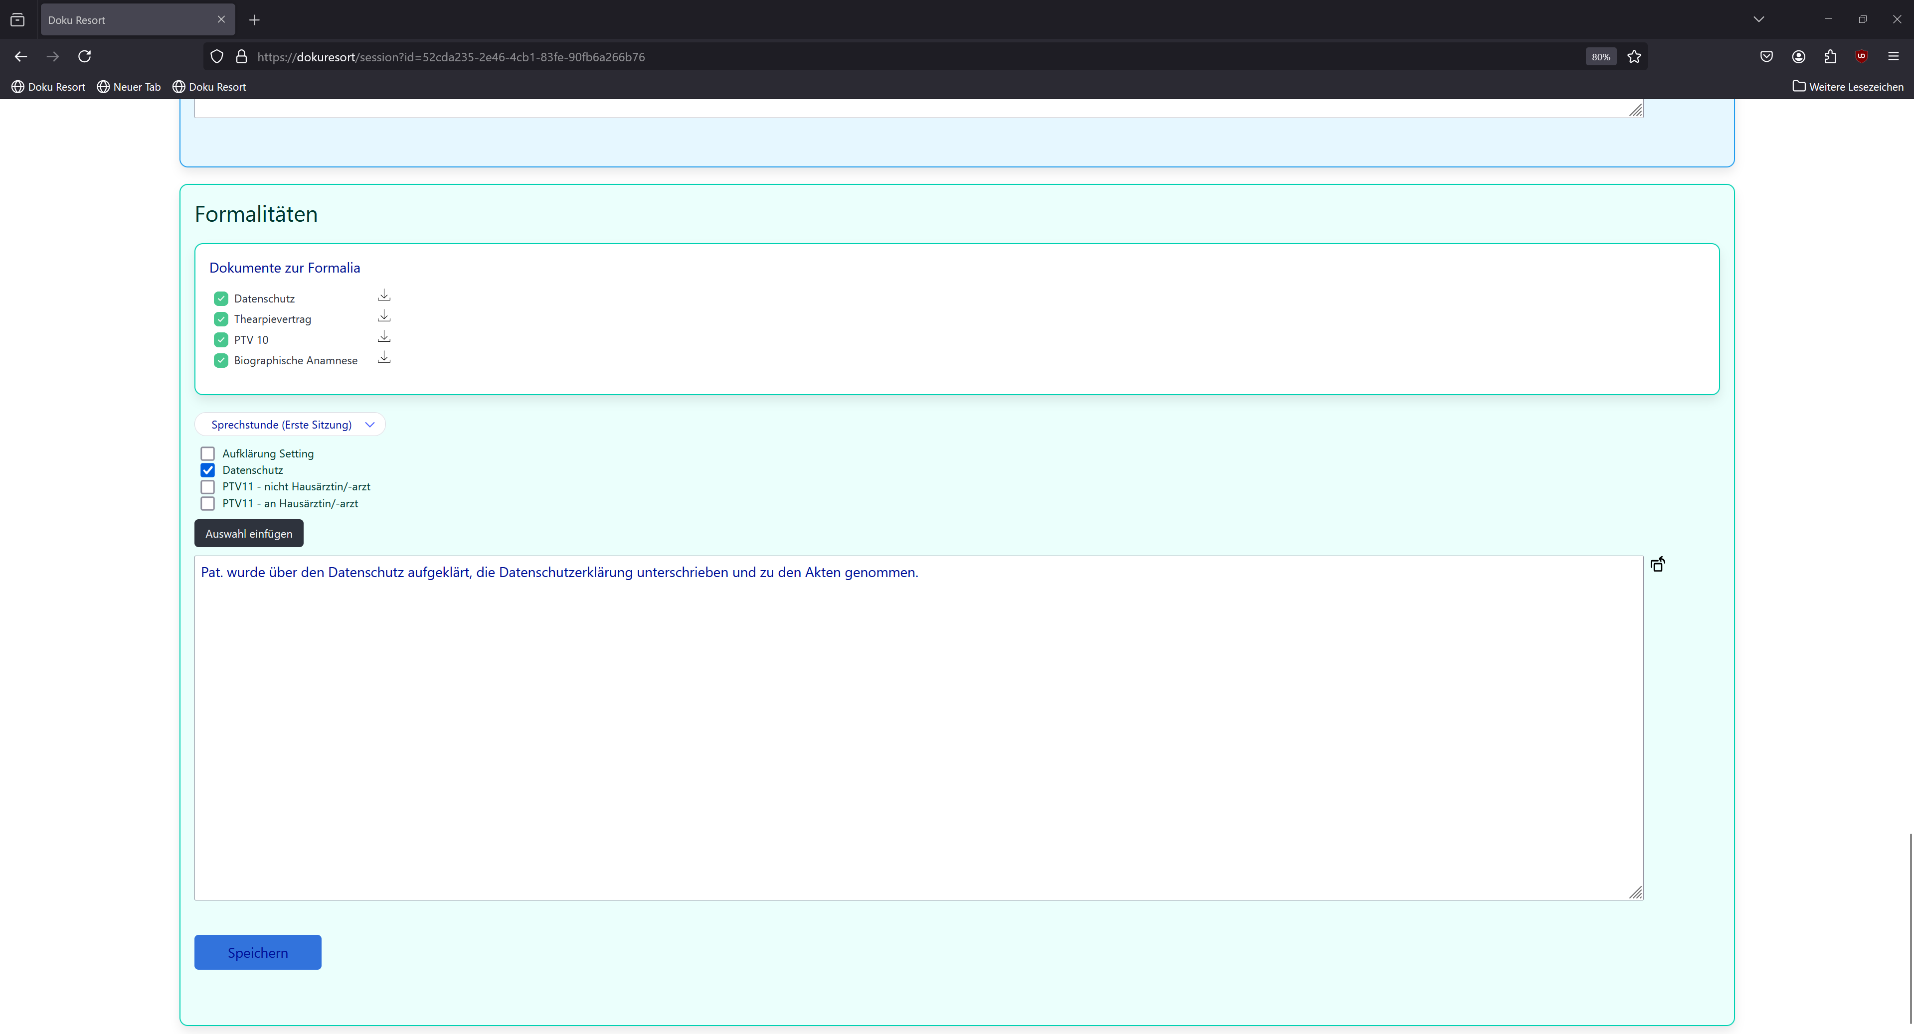Image resolution: width=1914 pixels, height=1034 pixels.
Task: Open the uBlock Origin extension icon
Action: 1861,56
